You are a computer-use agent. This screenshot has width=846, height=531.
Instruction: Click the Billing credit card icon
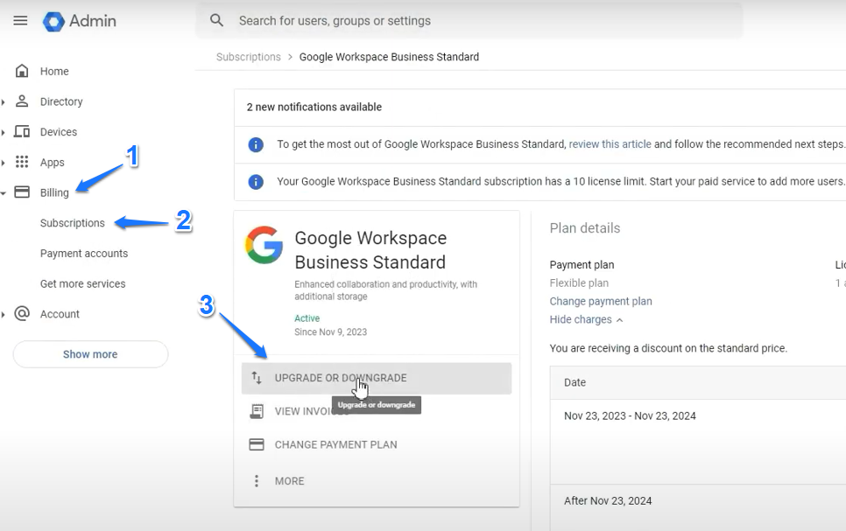[x=22, y=192]
